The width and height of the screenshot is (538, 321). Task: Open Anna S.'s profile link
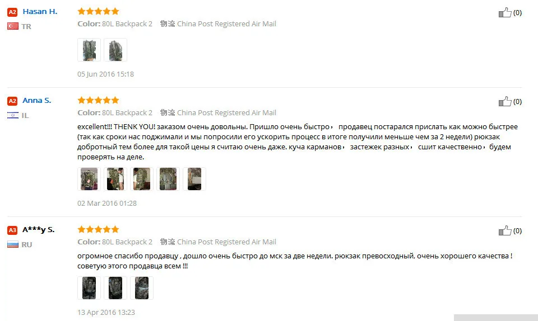37,101
